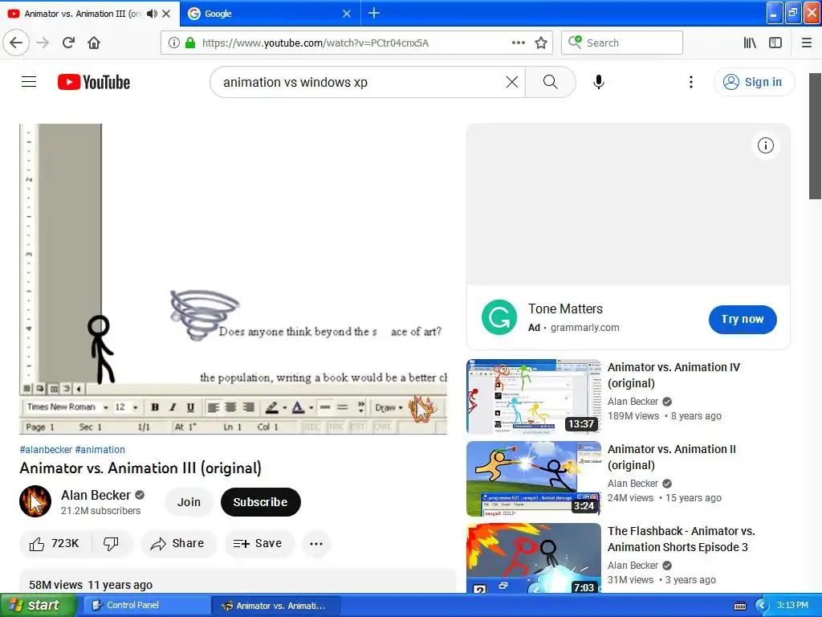Open the browser home page
The width and height of the screenshot is (822, 617).
click(94, 43)
